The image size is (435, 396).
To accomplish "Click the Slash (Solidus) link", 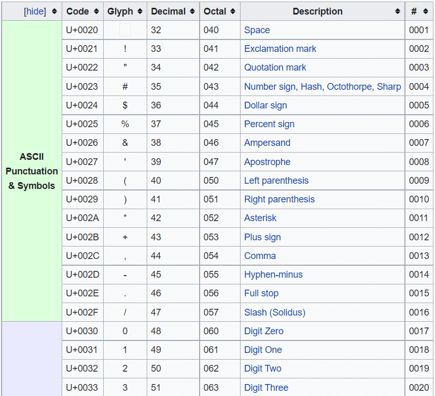I will coord(275,312).
